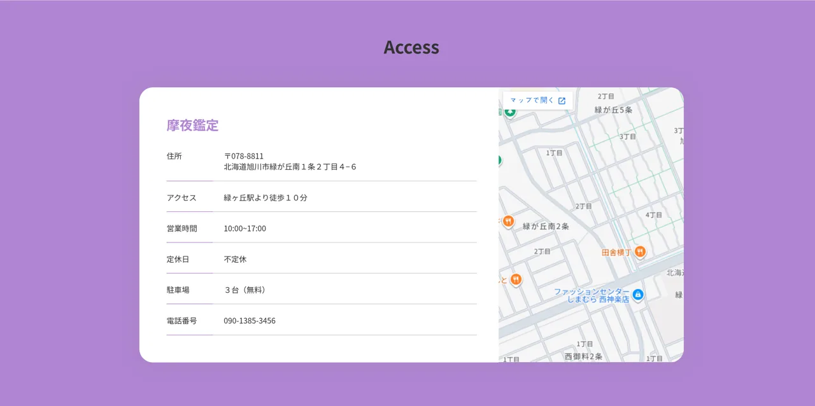This screenshot has height=406, width=815.
Task: Open the map via マップで開く button
Action: click(x=538, y=101)
